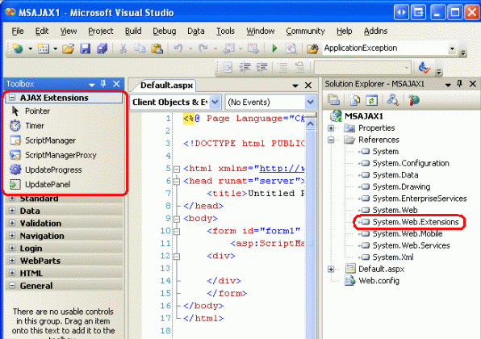Toggle the Toolbox auto-hide pin
Viewport: 481px width, 339px height.
coord(103,84)
